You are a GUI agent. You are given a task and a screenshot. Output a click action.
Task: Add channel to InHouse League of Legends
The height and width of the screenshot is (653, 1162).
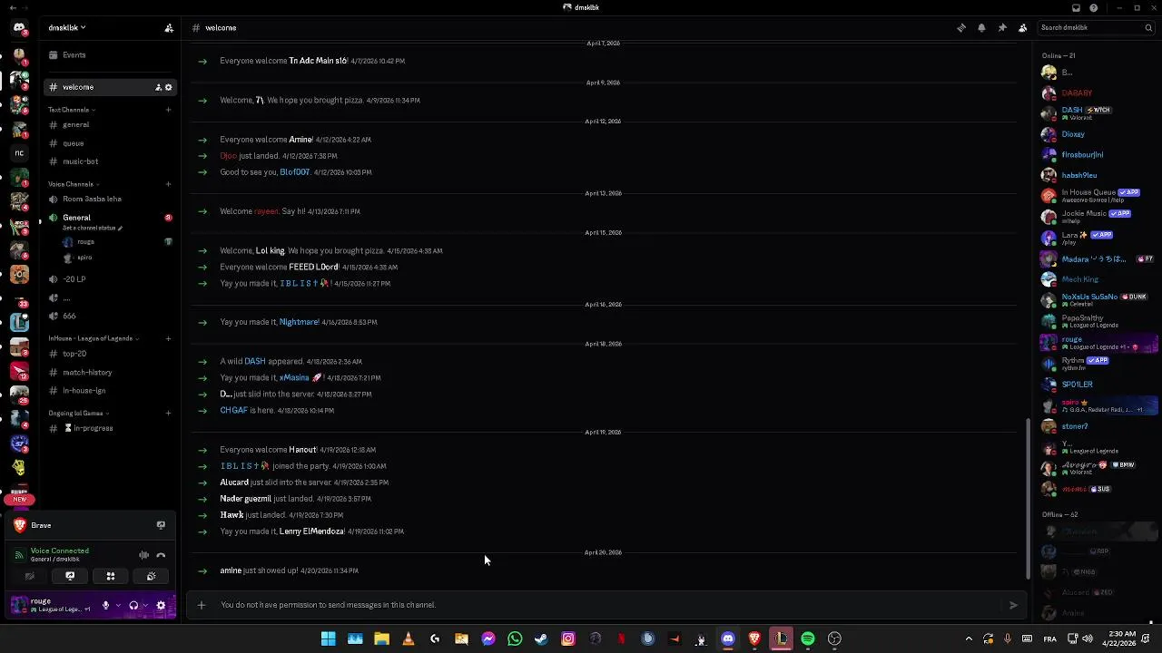pos(168,338)
